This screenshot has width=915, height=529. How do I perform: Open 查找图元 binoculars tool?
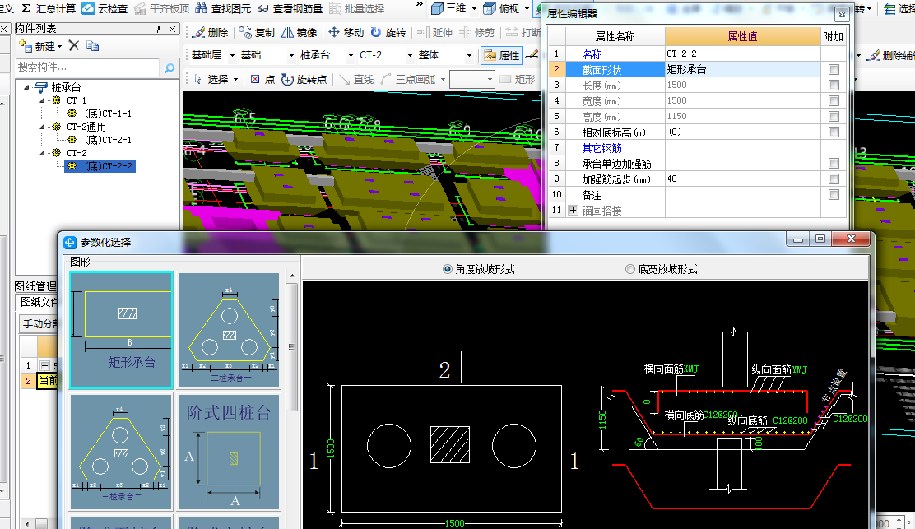pos(223,8)
